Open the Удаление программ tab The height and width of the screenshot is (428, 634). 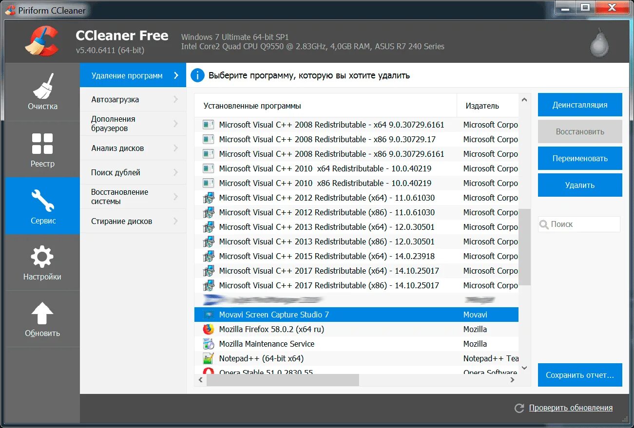(x=133, y=75)
